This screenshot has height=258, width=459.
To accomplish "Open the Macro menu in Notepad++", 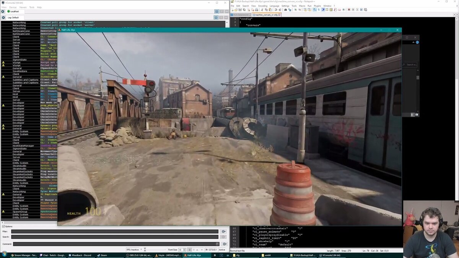I will coord(302,6).
